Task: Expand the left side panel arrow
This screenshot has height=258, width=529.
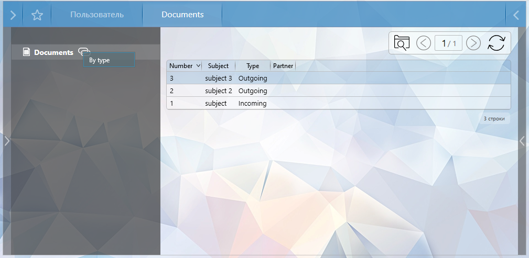Action: pos(7,140)
